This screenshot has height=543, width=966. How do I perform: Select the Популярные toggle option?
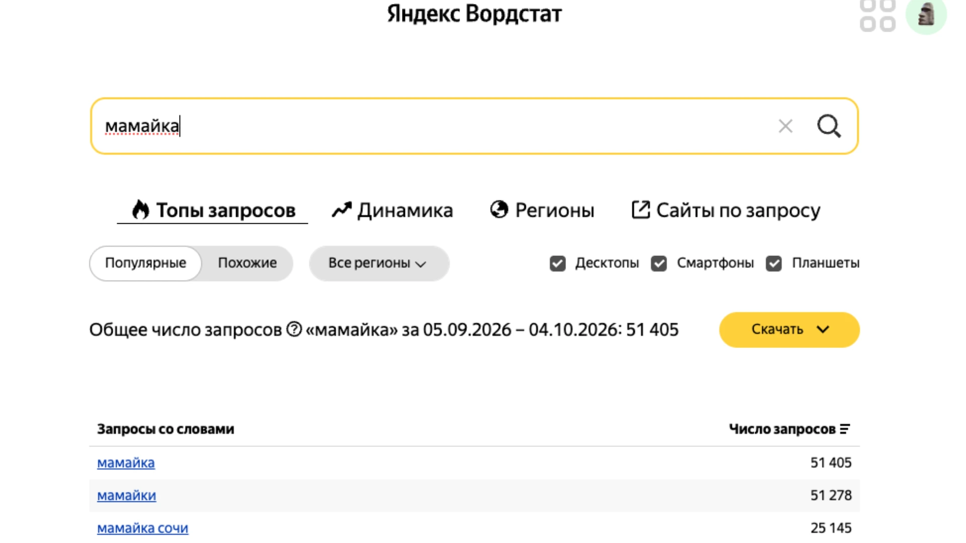click(145, 263)
